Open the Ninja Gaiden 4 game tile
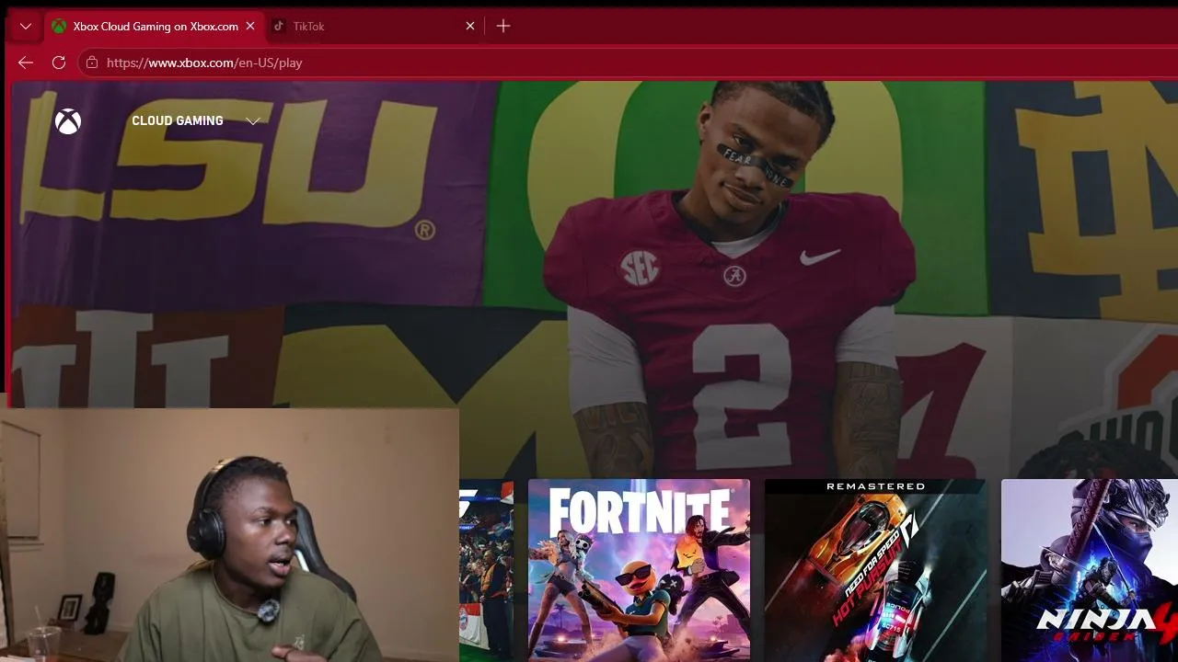The image size is (1178, 662). click(x=1090, y=570)
